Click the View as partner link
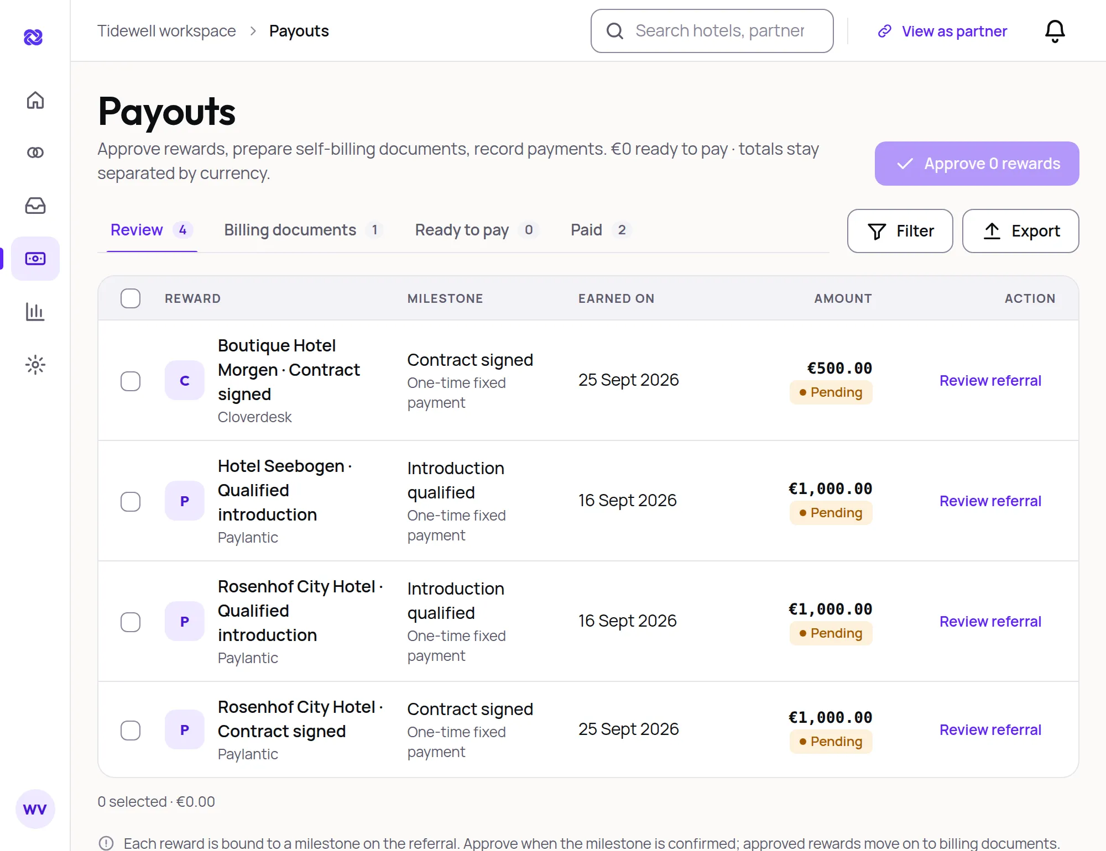Screen dimensions: 1106x851 (942, 31)
